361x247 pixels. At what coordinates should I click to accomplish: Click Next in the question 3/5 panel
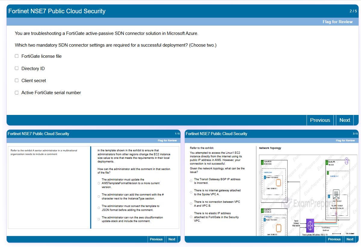[350, 239]
